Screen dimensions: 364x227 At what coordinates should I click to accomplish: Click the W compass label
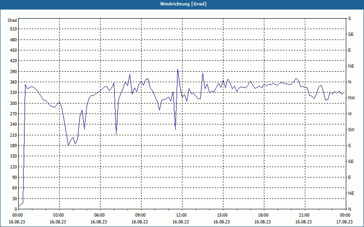(x=350, y=114)
